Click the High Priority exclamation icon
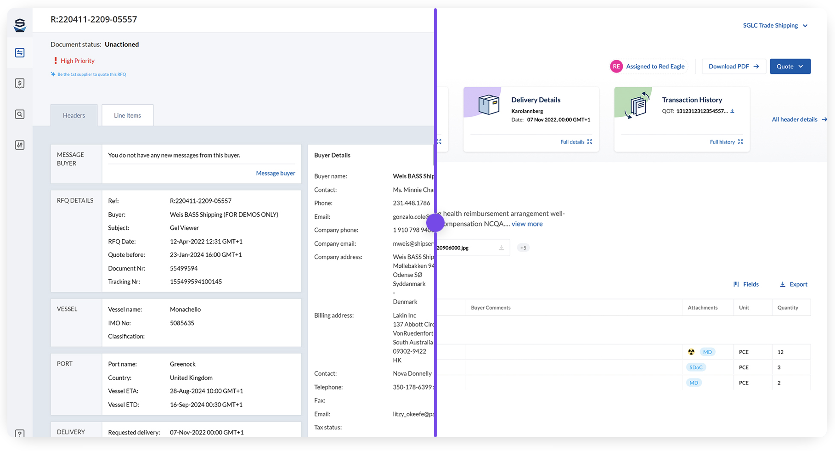This screenshot has height=451, width=835. (x=56, y=61)
